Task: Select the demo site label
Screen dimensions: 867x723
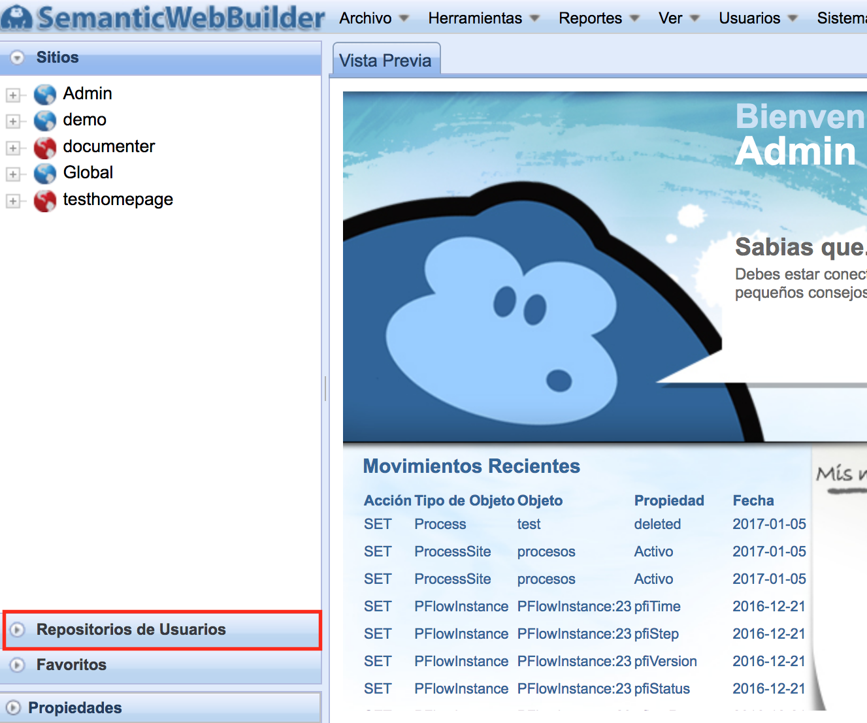Action: pyautogui.click(x=85, y=120)
